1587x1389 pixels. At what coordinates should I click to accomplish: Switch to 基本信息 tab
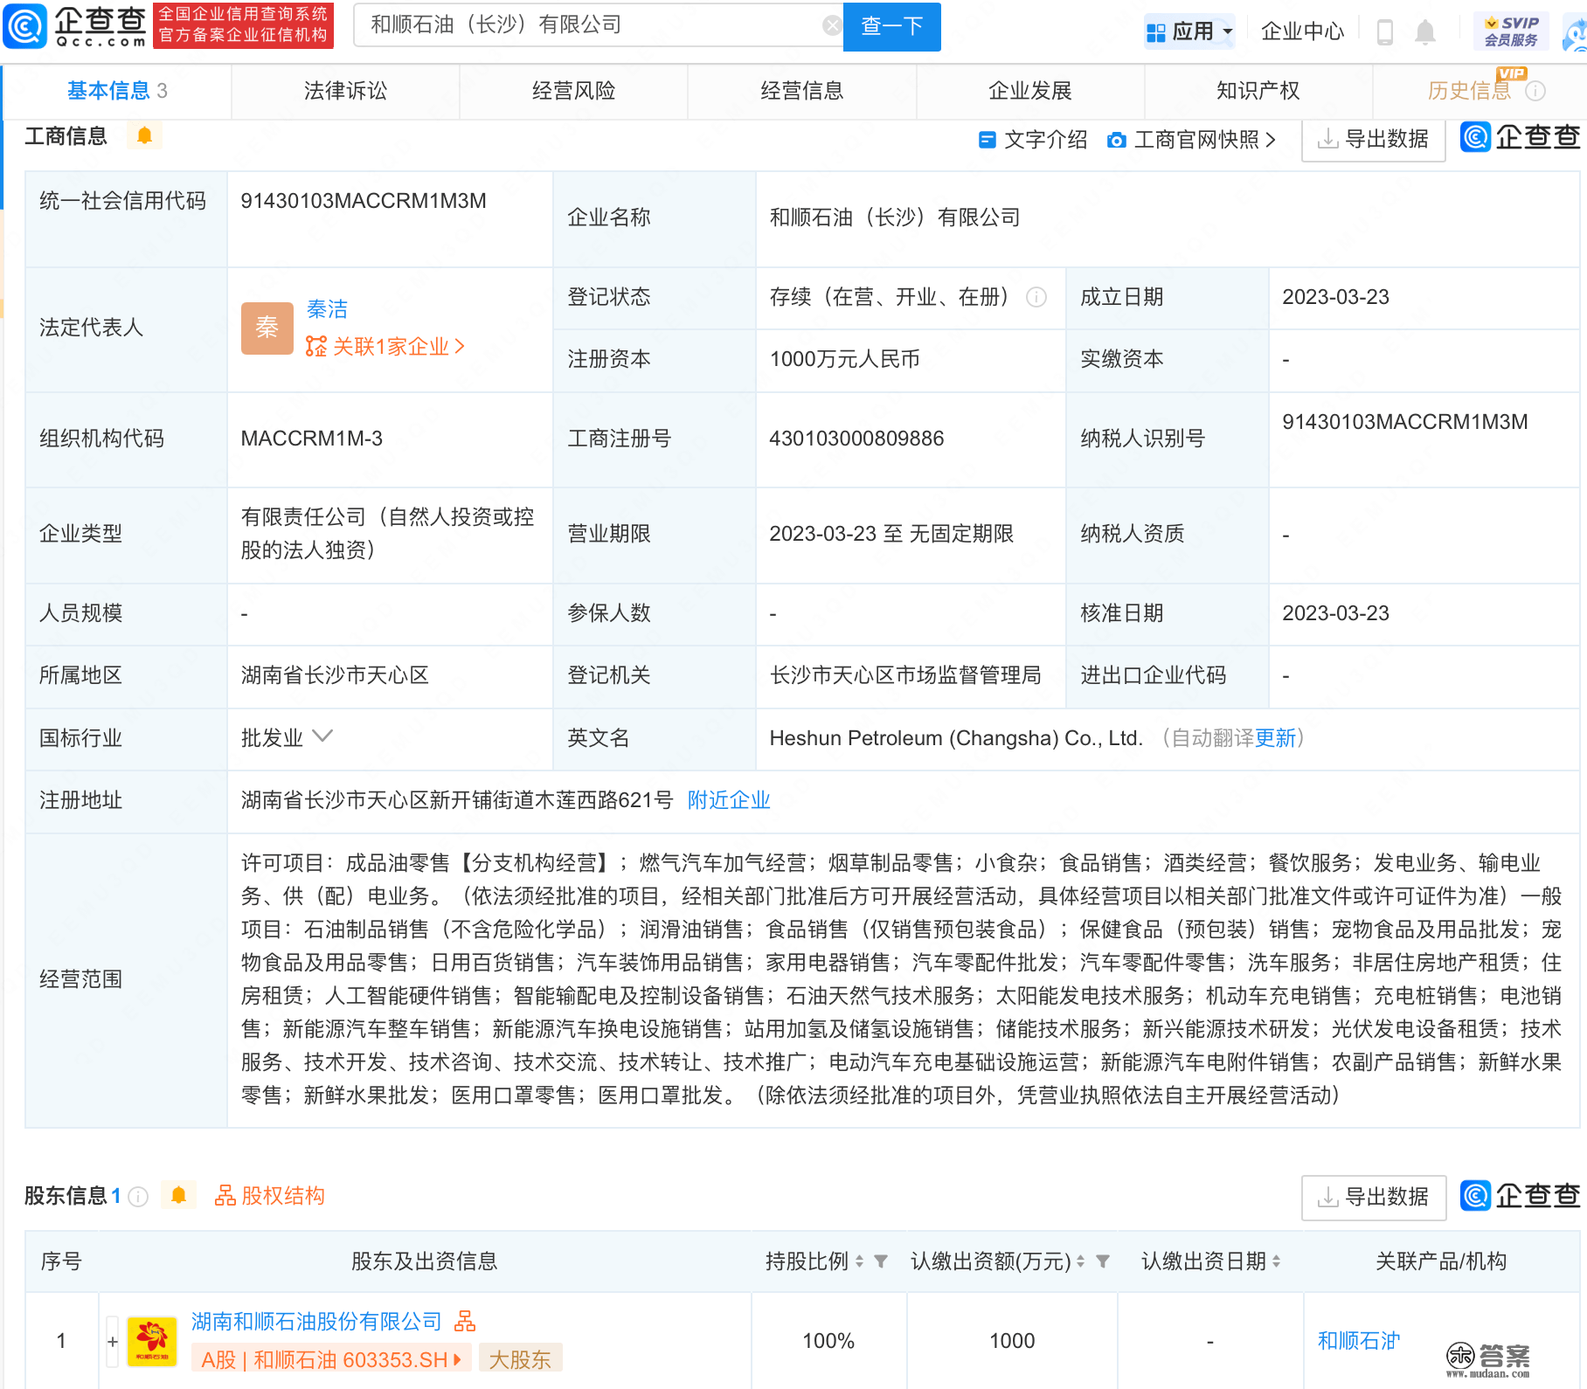click(x=117, y=91)
